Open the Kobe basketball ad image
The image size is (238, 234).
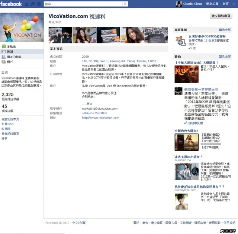click(x=187, y=74)
